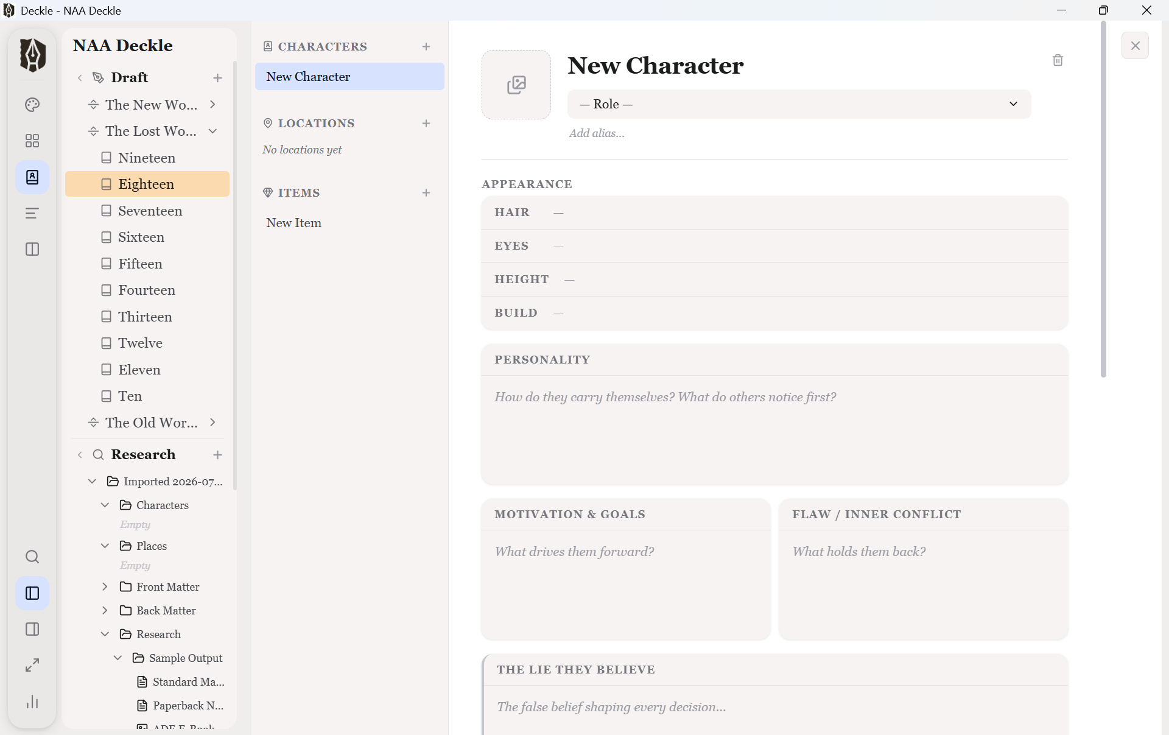Open chapter Ten
1169x735 pixels.
pos(147,396)
